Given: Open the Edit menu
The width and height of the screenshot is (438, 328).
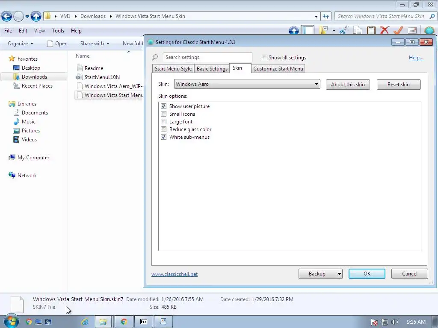Looking at the screenshot, I should tap(23, 31).
